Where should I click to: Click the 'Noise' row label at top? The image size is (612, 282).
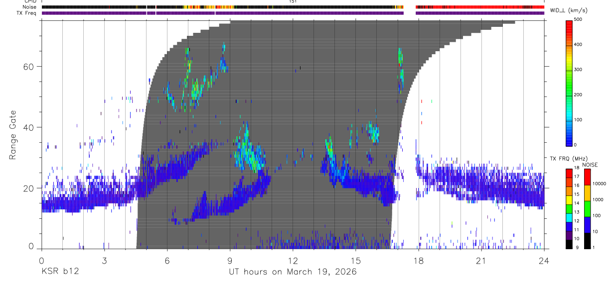pyautogui.click(x=30, y=7)
